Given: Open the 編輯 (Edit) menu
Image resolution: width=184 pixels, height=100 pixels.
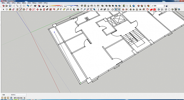Looking at the screenshot, I should 9,3.
